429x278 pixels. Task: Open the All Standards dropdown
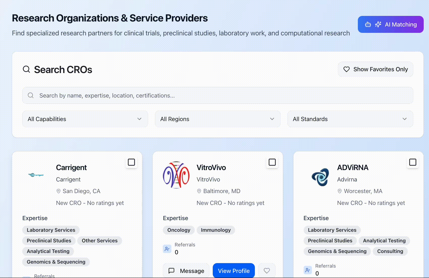click(x=350, y=119)
